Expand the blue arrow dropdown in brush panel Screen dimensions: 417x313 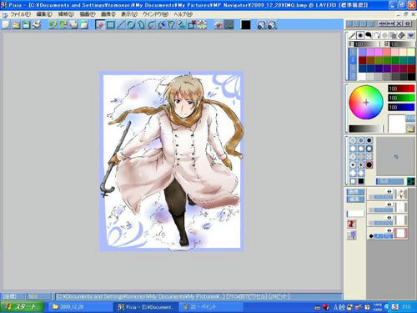pyautogui.click(x=410, y=35)
